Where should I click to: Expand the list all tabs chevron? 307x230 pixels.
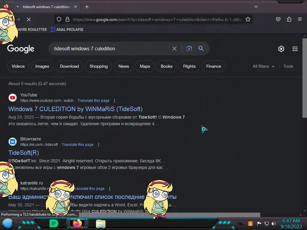tap(256, 7)
